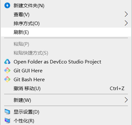132x125 pixels.
Task: Expand the 新建(W) submenu arrow
Action: [126, 100]
